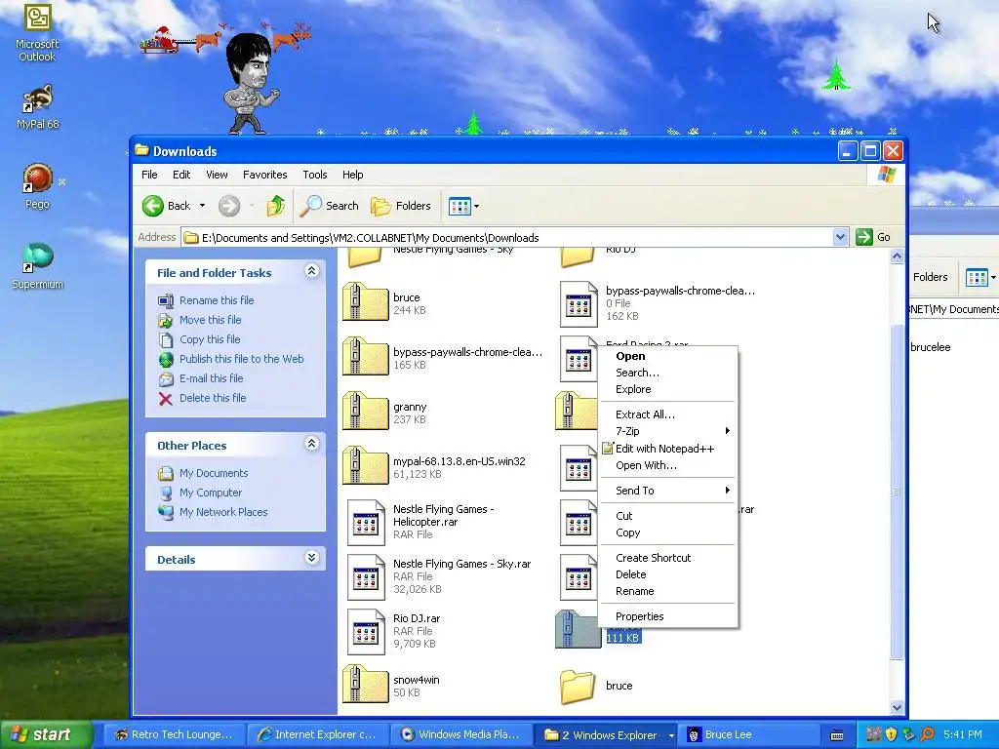
Task: Click the Copy this file link
Action: [210, 339]
